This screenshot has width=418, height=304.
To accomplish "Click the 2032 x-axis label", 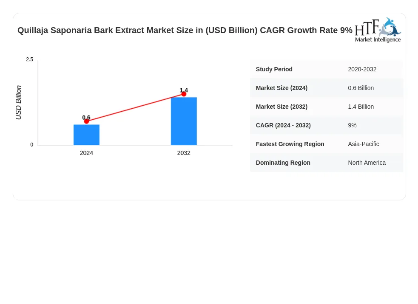I will pyautogui.click(x=184, y=153).
